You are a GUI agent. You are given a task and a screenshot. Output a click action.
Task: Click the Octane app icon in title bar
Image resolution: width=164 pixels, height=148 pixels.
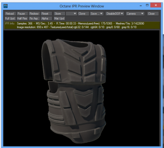pyautogui.click(x=5, y=6)
